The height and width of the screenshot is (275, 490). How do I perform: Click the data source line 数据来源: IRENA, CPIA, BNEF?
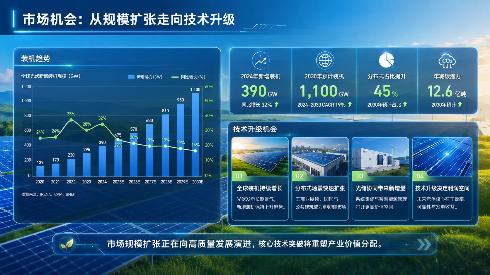pos(49,194)
